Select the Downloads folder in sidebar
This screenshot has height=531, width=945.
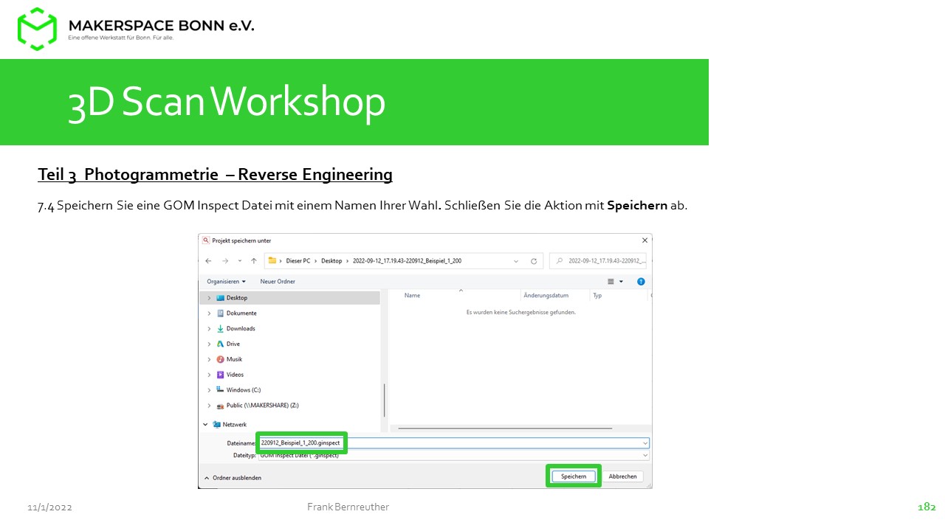point(240,329)
